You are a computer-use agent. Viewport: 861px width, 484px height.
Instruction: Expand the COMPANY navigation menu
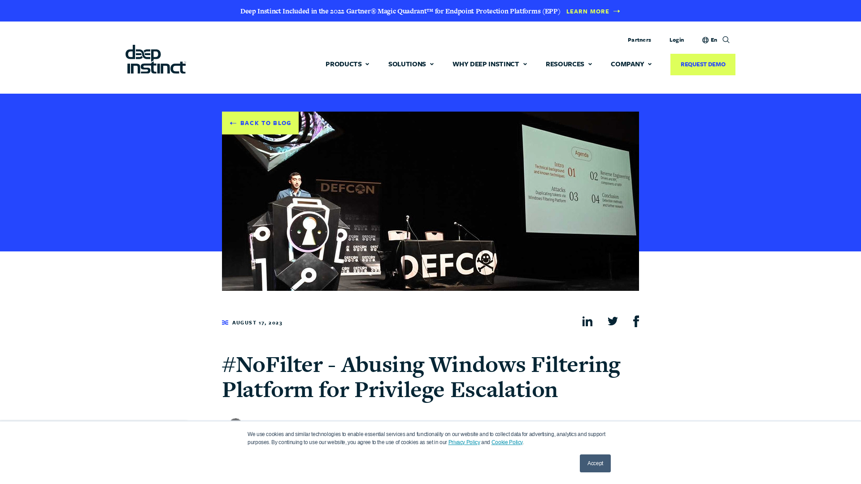pos(631,64)
